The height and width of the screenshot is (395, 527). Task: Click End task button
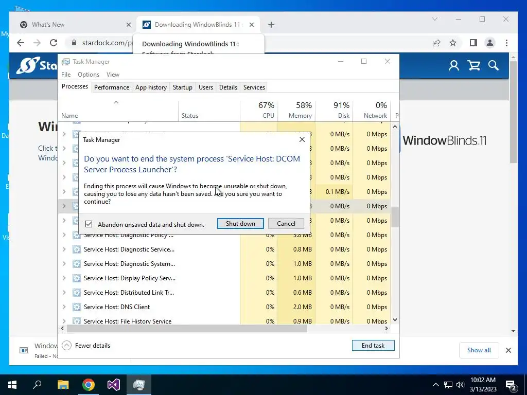pos(373,345)
